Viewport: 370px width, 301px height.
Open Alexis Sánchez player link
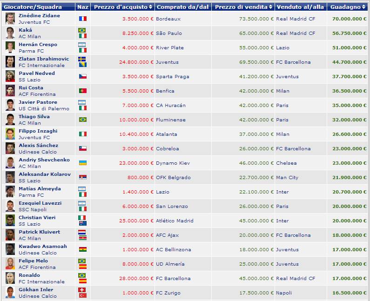point(39,145)
